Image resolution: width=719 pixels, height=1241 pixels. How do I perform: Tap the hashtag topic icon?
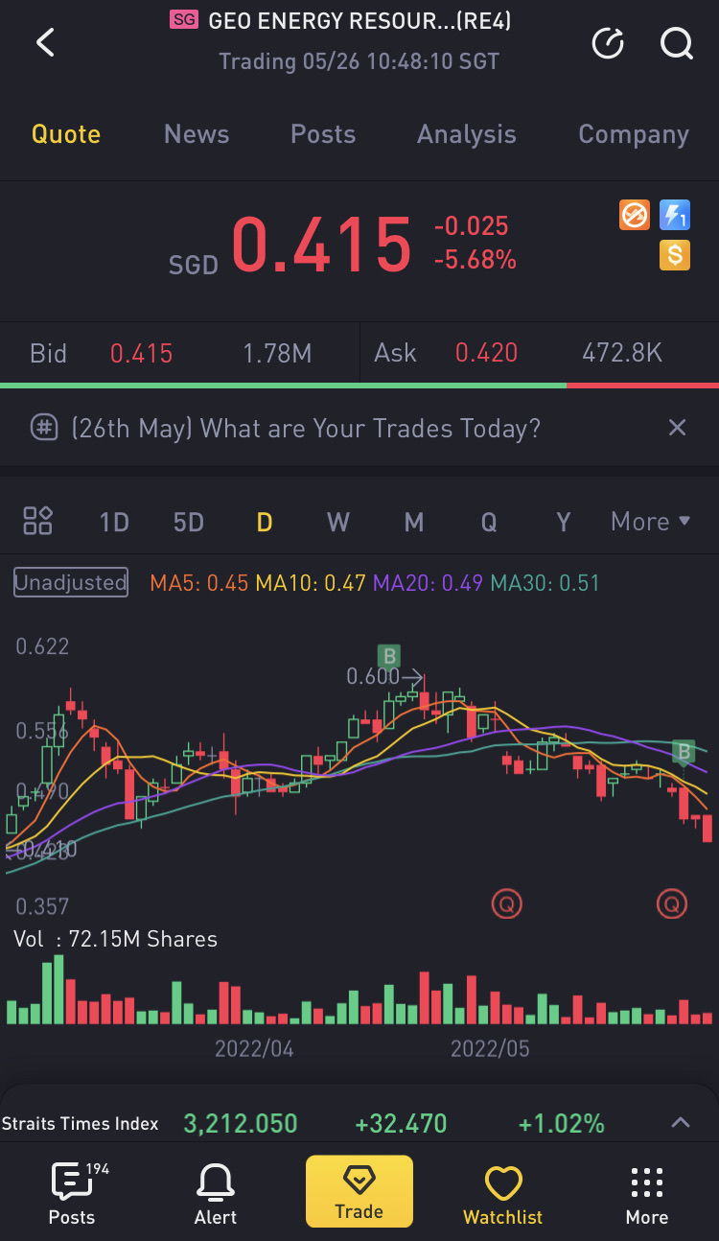click(44, 428)
